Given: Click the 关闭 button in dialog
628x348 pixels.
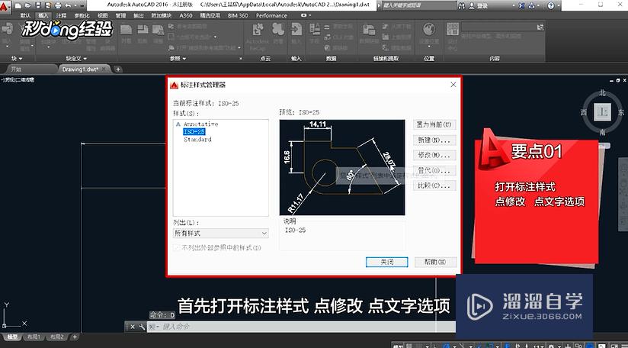Looking at the screenshot, I should (x=387, y=262).
